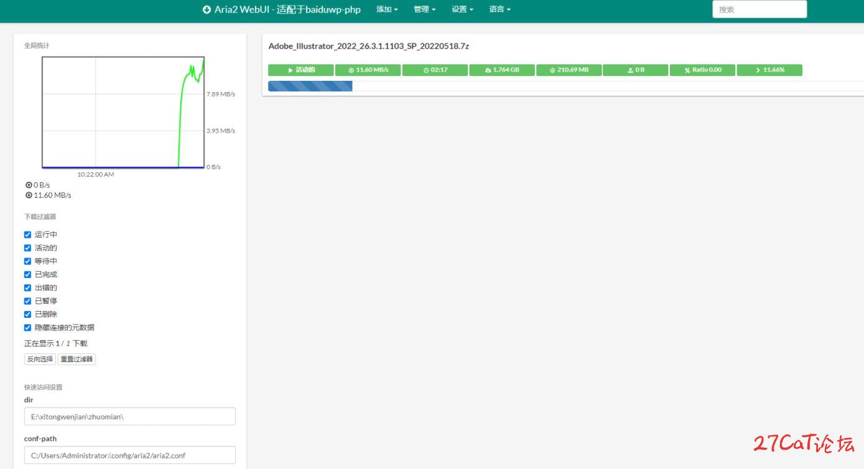This screenshot has width=864, height=469.
Task: Click the 02:17 remaining time badge
Action: coord(435,70)
